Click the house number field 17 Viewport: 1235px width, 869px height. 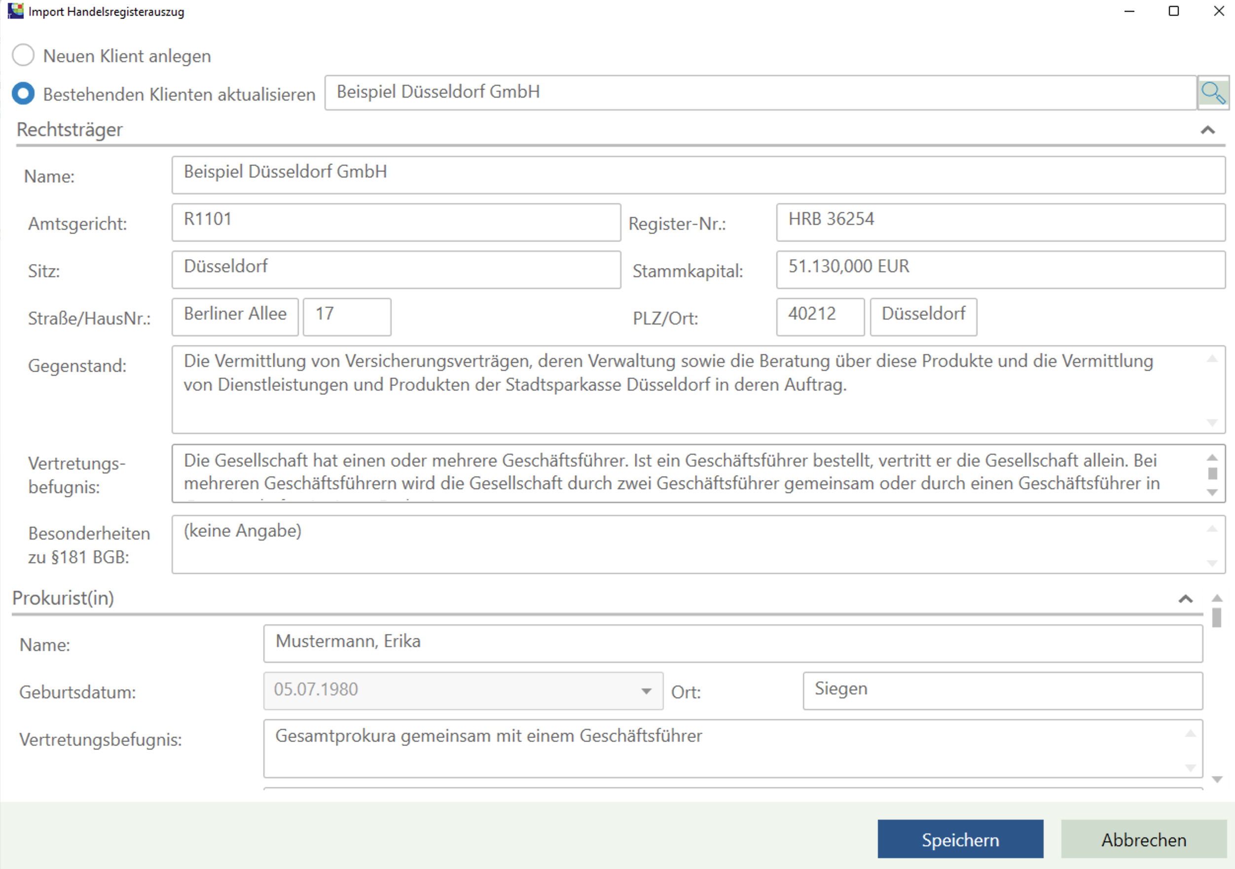[x=347, y=317]
